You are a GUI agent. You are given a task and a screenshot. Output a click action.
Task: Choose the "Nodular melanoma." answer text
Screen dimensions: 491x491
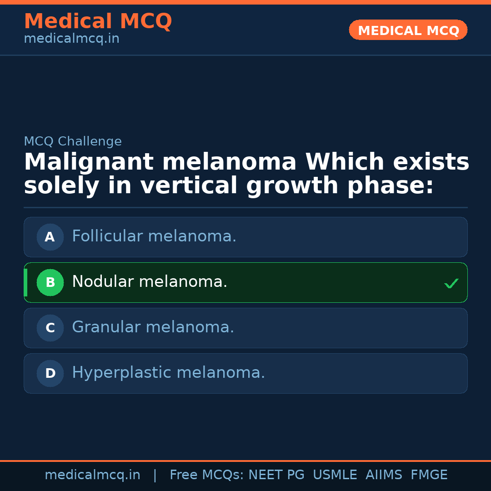[x=150, y=282]
